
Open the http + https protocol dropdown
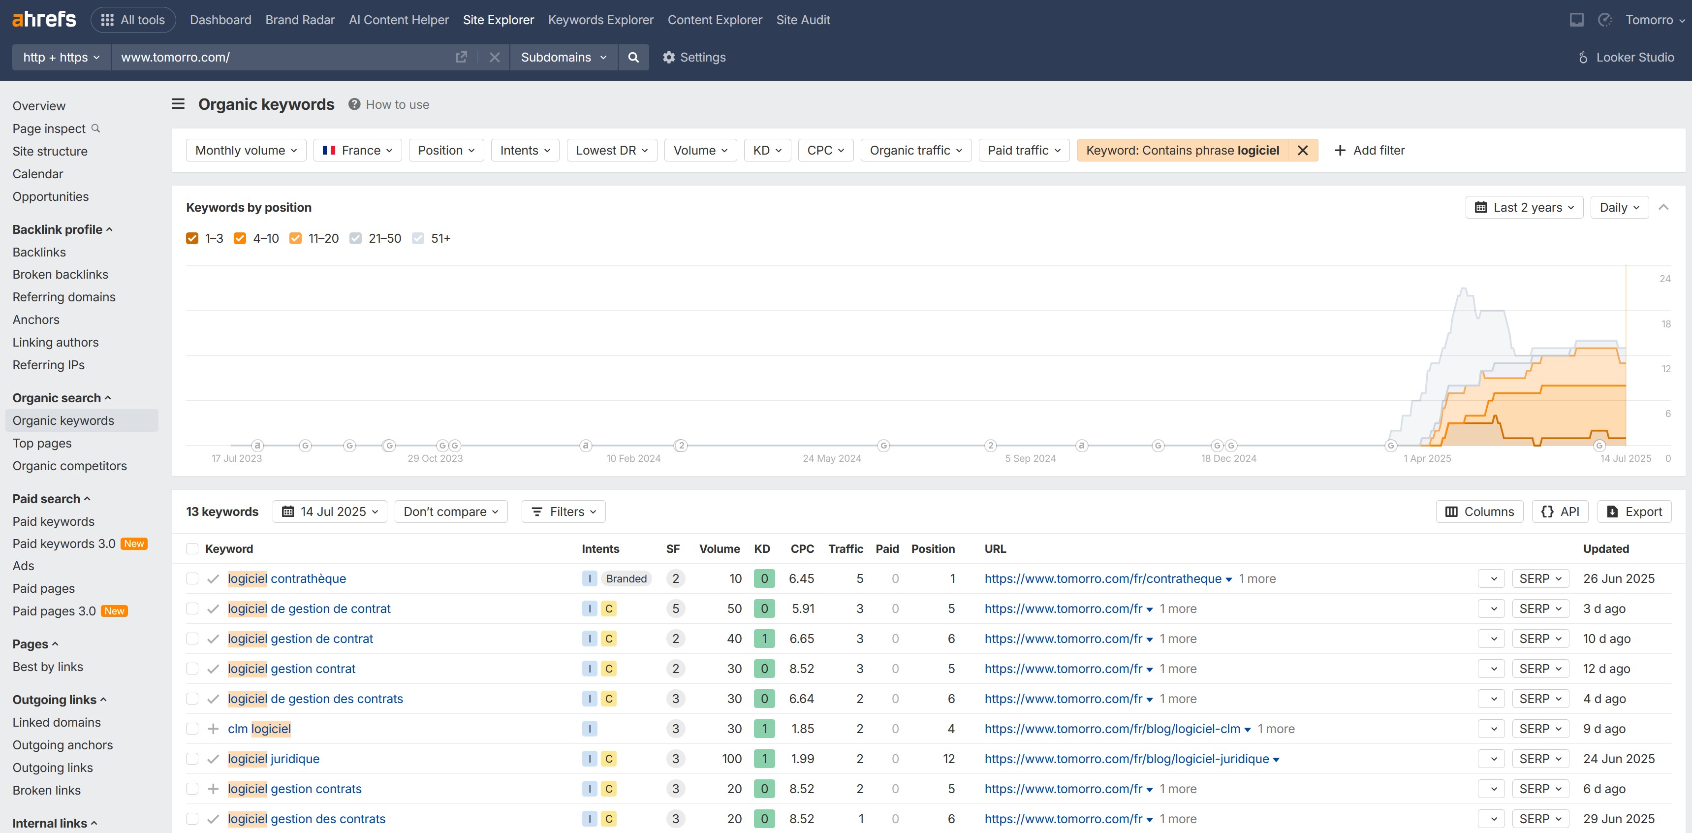click(62, 57)
